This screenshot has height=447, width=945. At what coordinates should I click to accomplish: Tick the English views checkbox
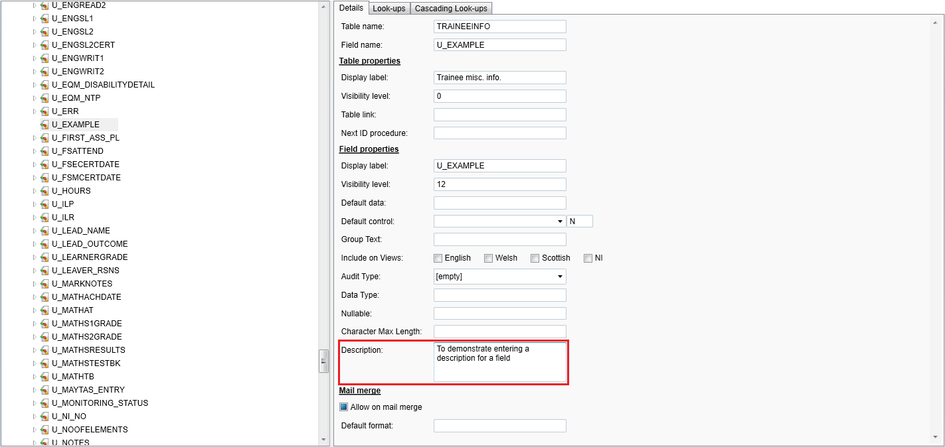[438, 258]
